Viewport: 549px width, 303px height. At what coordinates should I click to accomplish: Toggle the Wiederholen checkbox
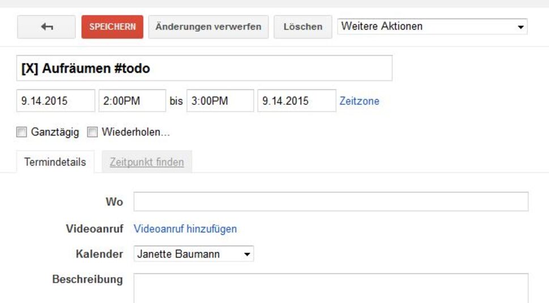coord(92,133)
